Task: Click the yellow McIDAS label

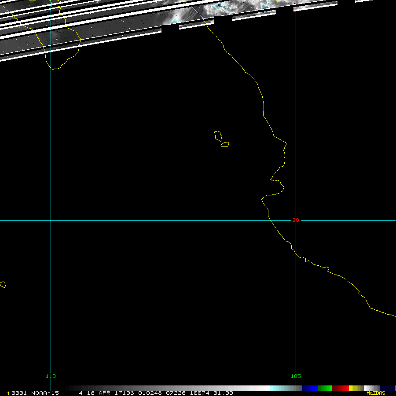Action: click(x=375, y=393)
